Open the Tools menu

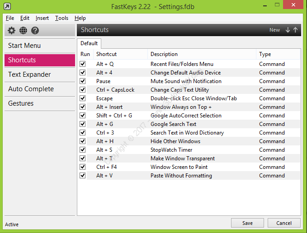[x=61, y=18]
